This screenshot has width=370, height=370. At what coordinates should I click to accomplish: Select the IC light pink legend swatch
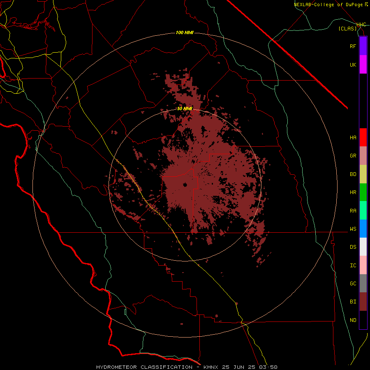(x=363, y=265)
